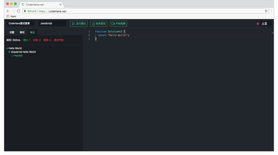Click the return "Hello World!" code line
Image resolution: width=278 pixels, height=155 pixels.
point(114,35)
